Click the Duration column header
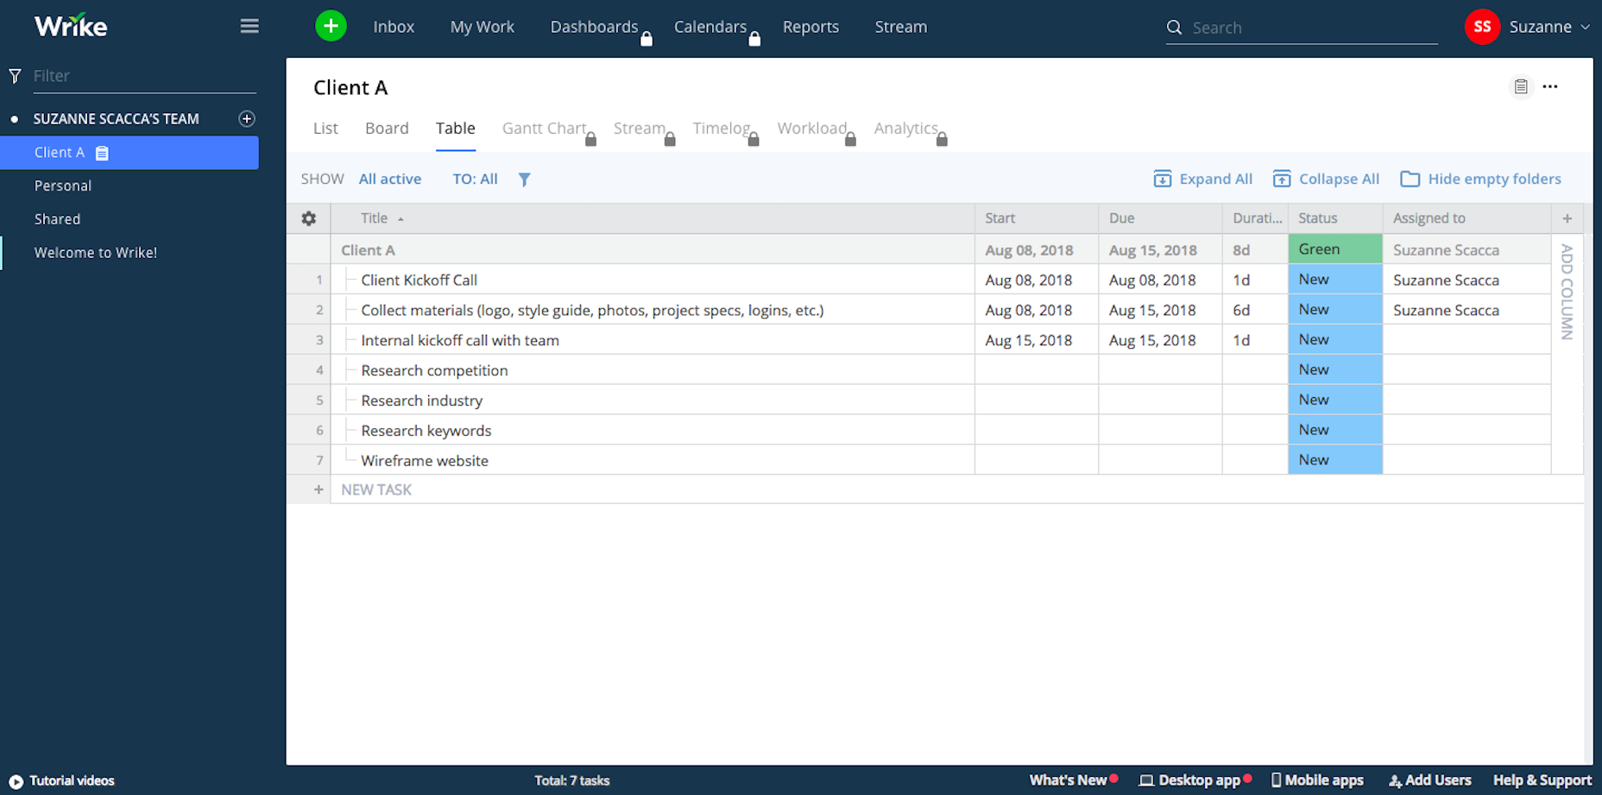 click(x=1256, y=218)
